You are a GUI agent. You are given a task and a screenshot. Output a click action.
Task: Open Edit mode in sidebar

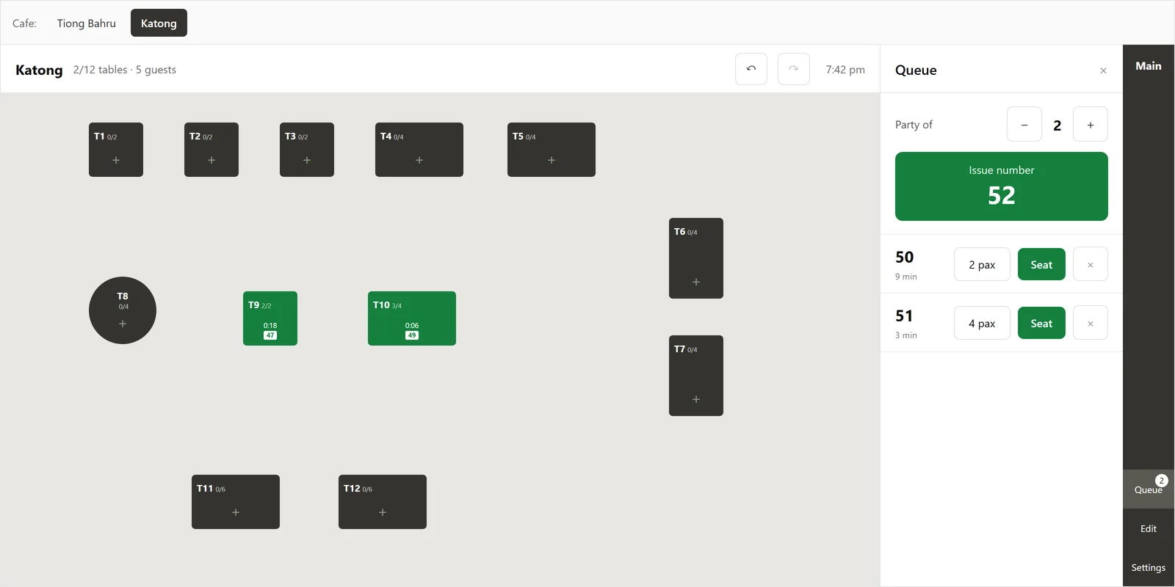coord(1149,528)
